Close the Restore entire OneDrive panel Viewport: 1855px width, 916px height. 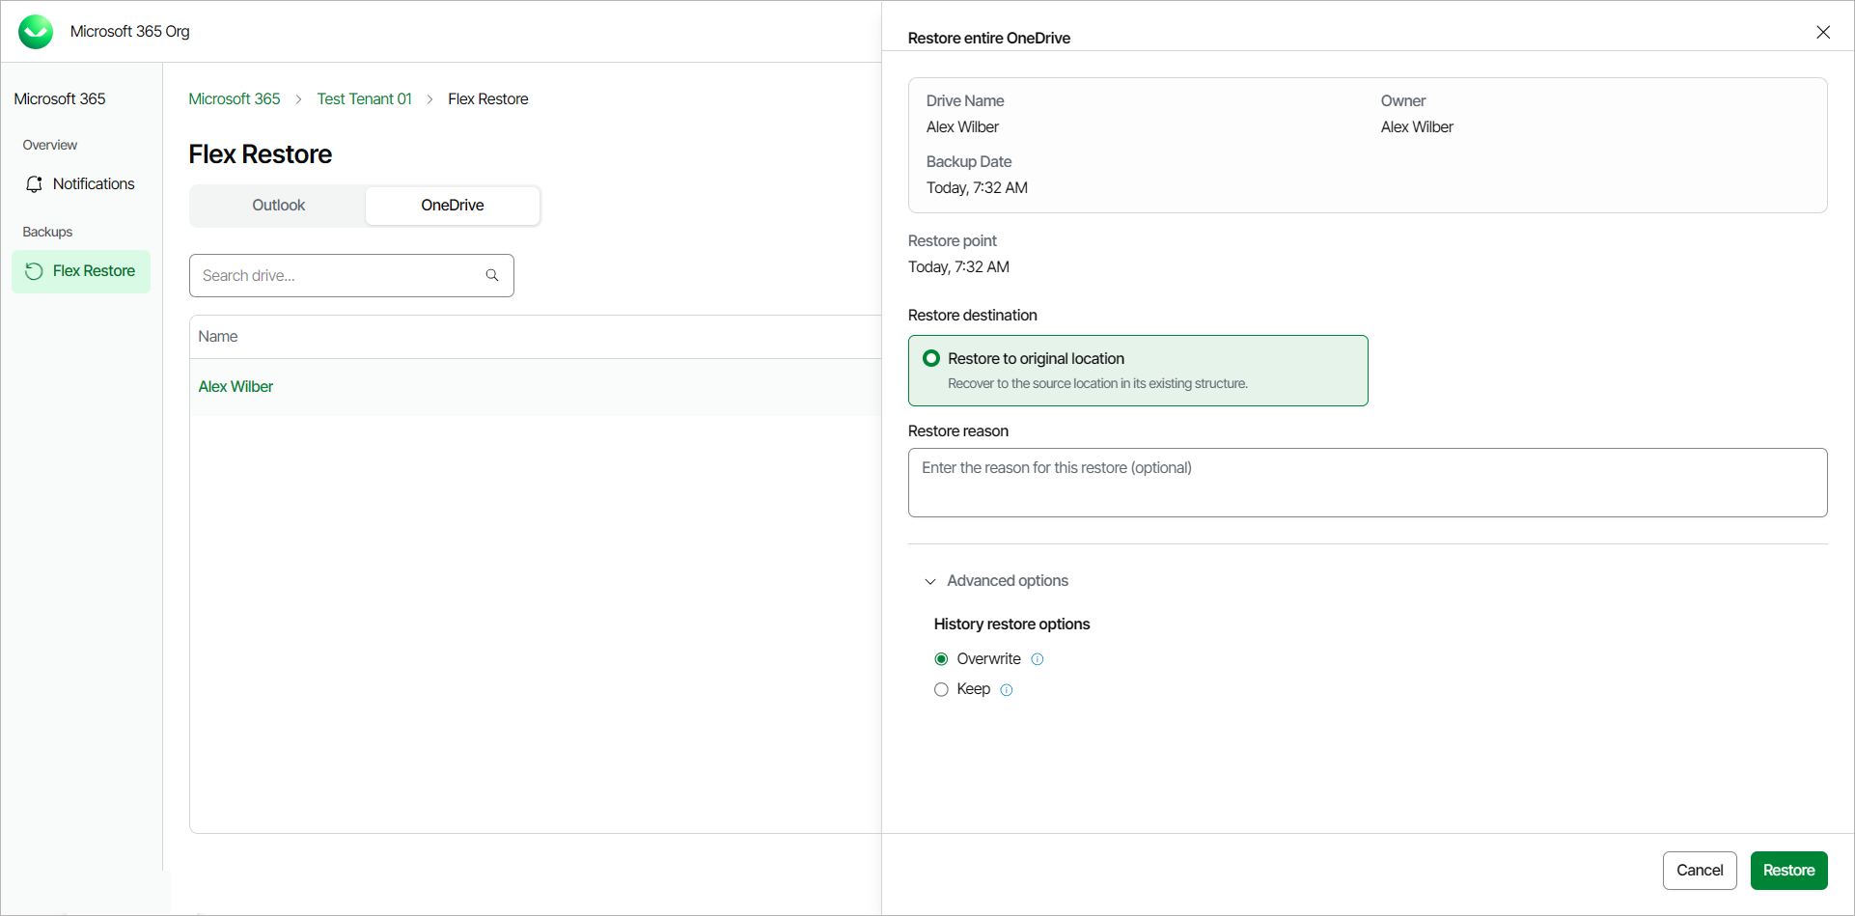click(x=1823, y=32)
